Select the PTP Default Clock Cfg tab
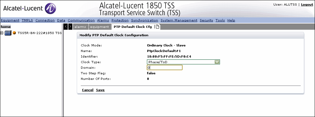Viewport: 315px width, 117px height. (133, 27)
